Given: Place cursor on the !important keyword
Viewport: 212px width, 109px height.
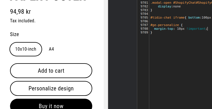Looking at the screenshot, I should (x=196, y=29).
